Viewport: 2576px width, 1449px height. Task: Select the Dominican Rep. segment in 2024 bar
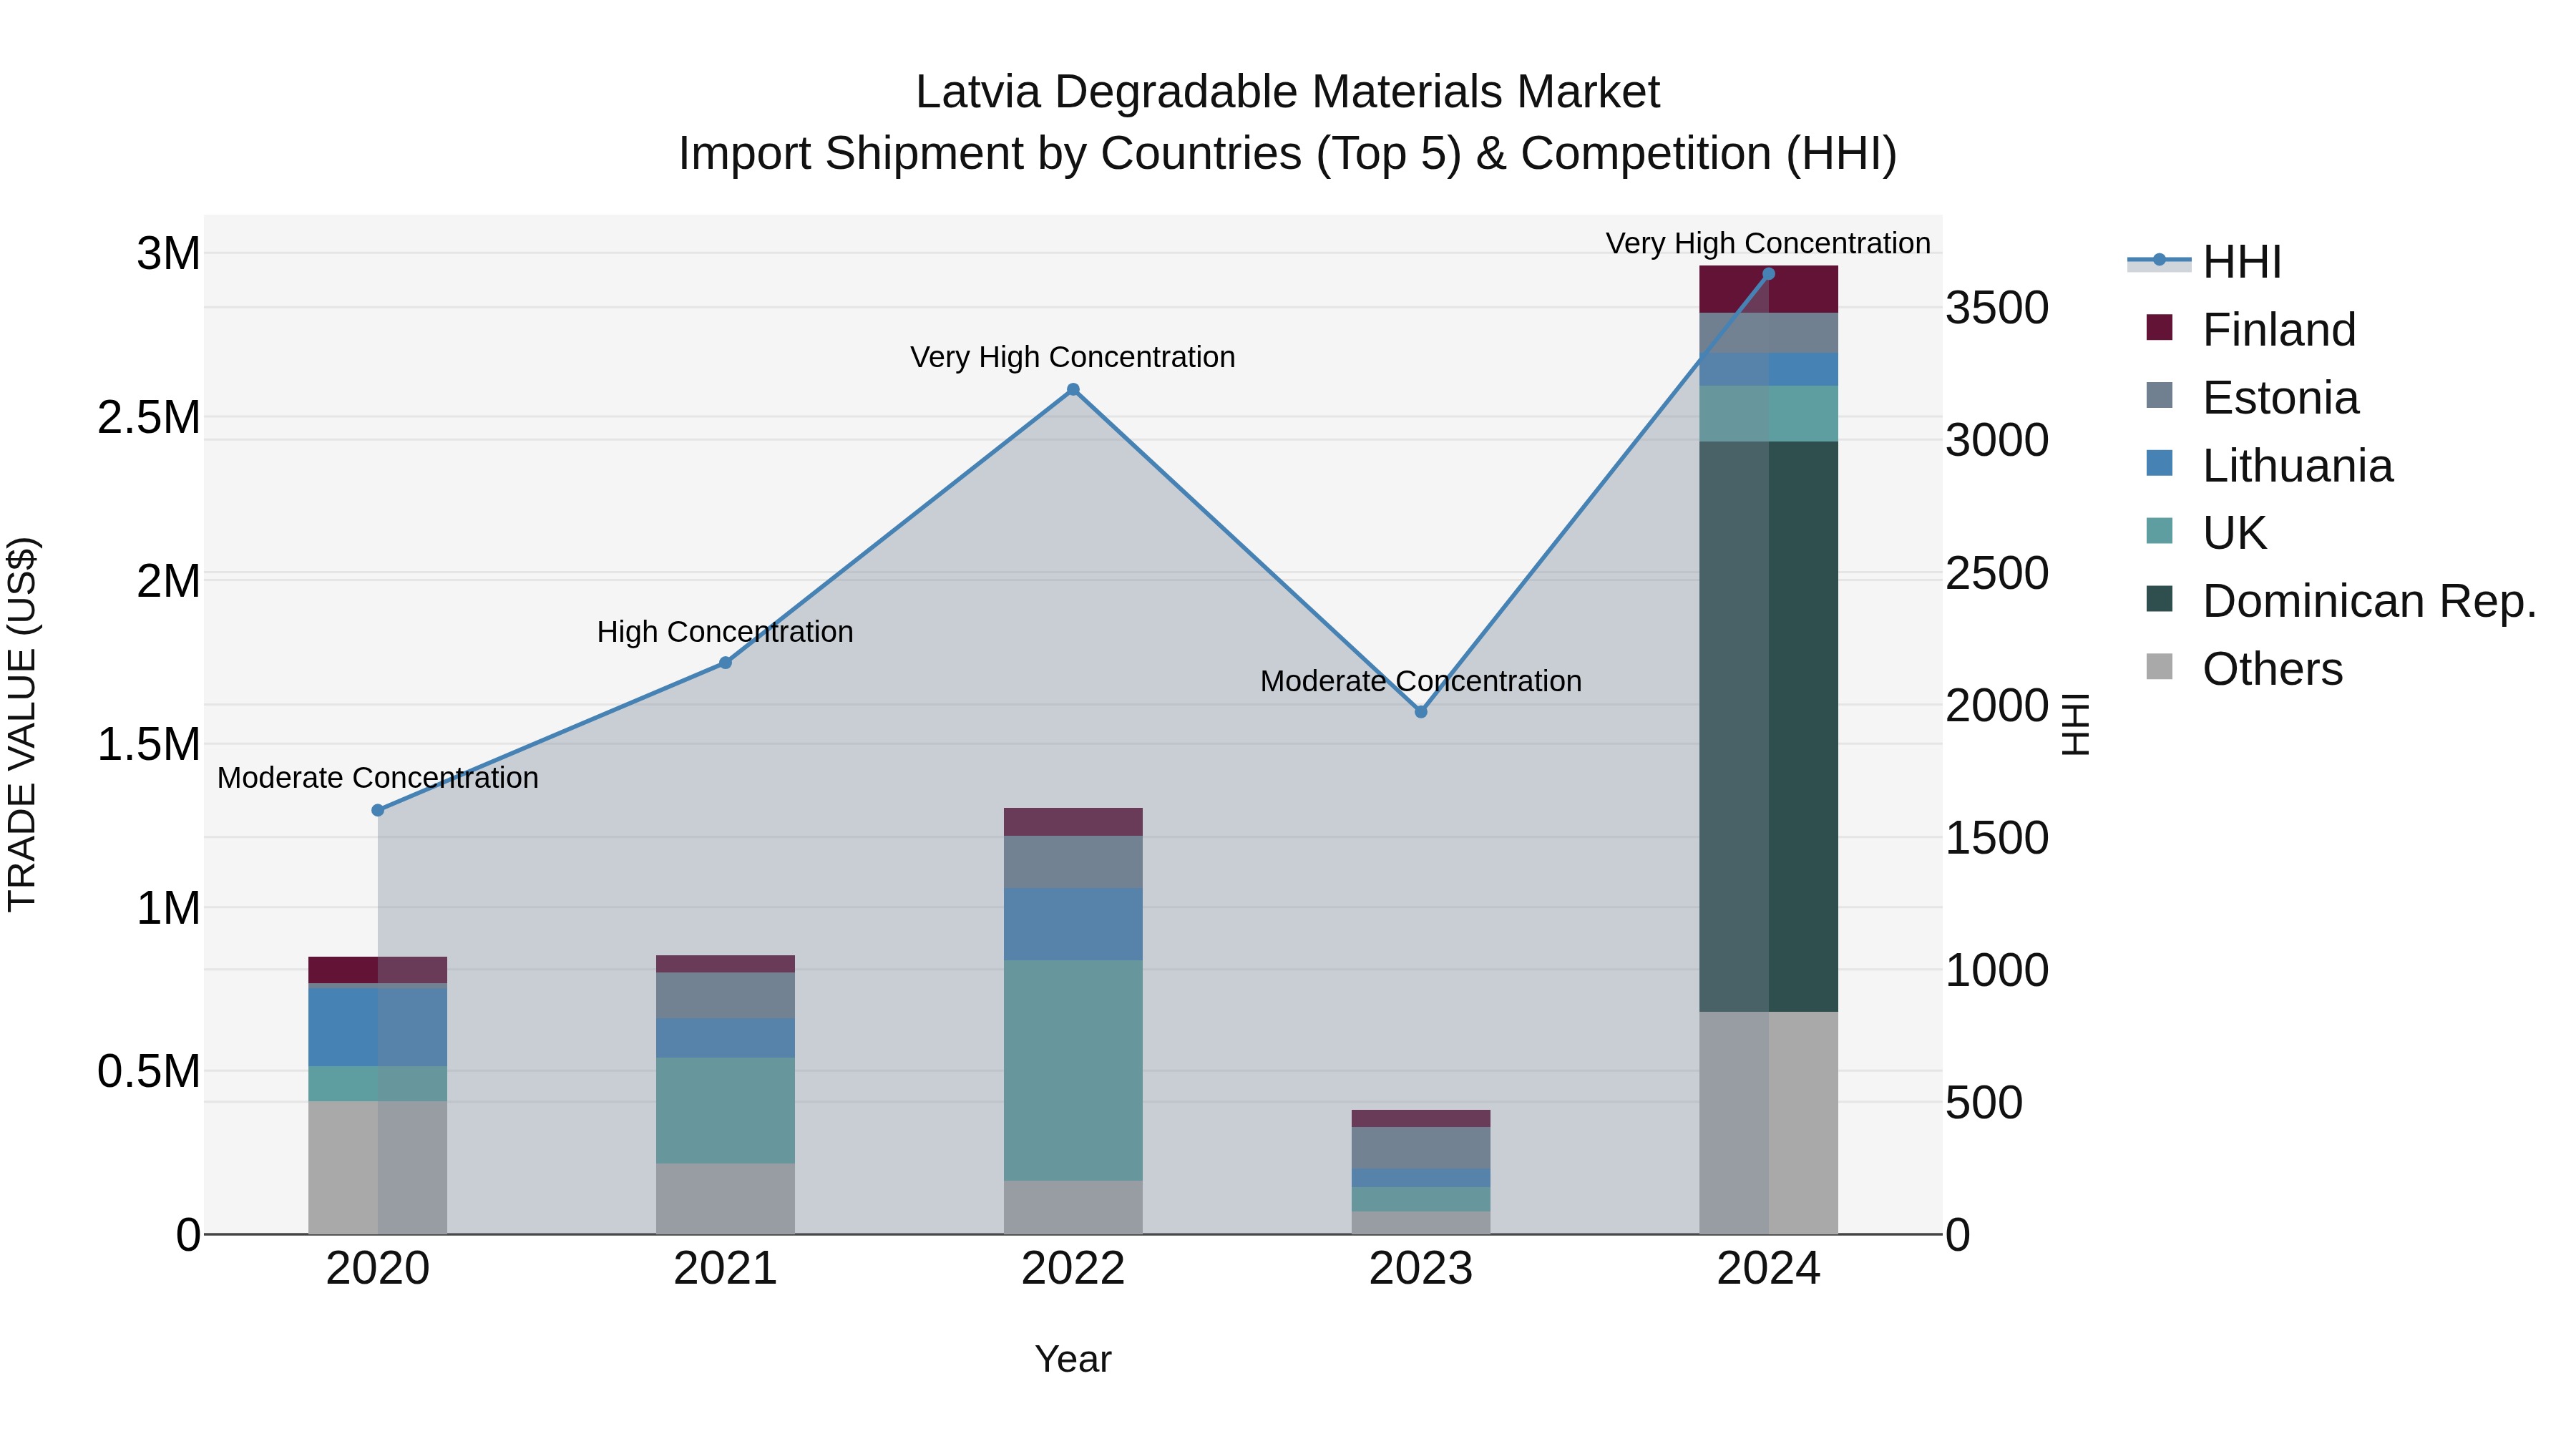point(1768,727)
